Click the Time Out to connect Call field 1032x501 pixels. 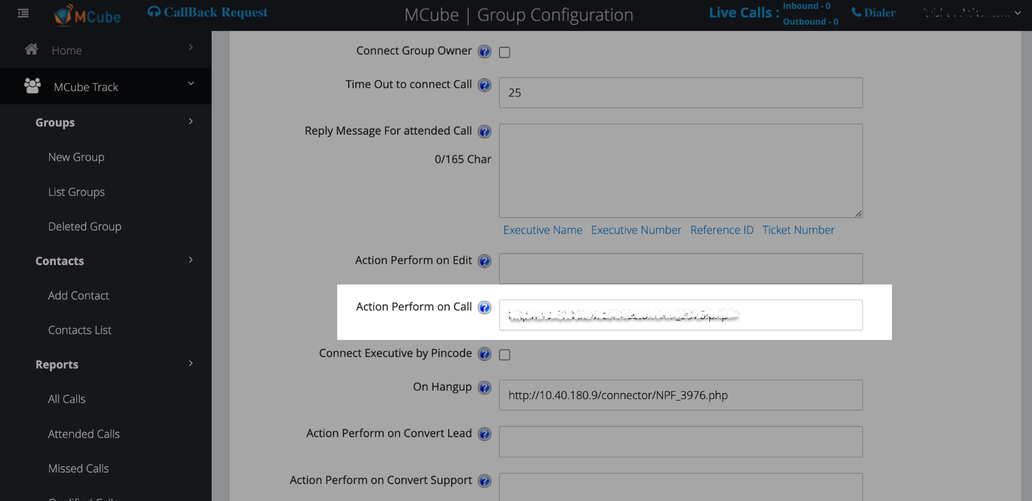coord(680,93)
